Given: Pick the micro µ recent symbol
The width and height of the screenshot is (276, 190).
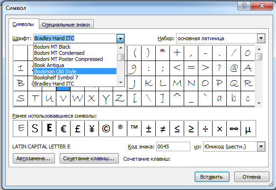Looking at the screenshot, I should pos(248,129).
